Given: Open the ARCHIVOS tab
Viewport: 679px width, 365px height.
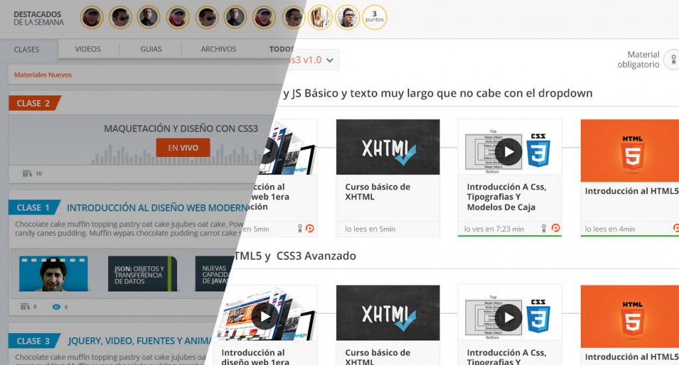Looking at the screenshot, I should click(x=218, y=49).
